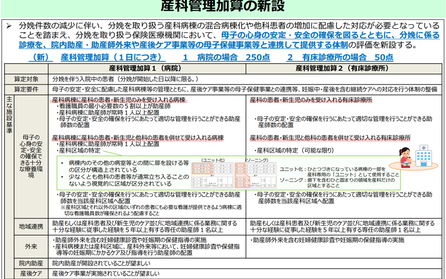Click the 院内助産 row label
The width and height of the screenshot is (446, 279).
point(31,263)
